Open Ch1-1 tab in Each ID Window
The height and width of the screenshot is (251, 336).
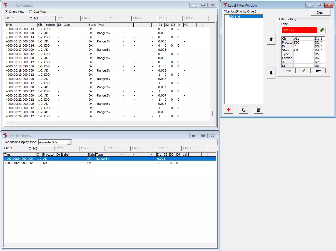tap(9, 148)
